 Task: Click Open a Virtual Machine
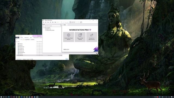(x=80, y=37)
